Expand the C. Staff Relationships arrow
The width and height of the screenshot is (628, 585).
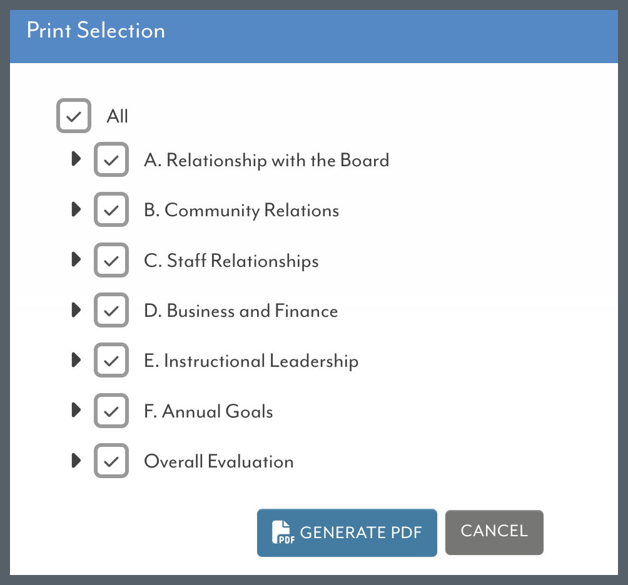pyautogui.click(x=76, y=259)
